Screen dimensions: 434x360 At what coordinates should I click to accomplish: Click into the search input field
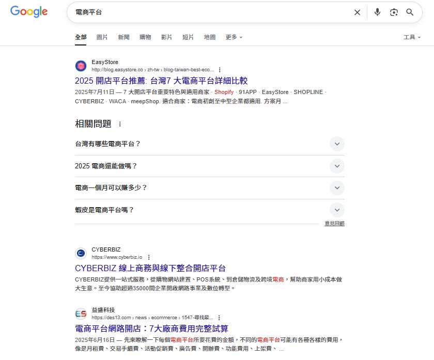pos(207,12)
